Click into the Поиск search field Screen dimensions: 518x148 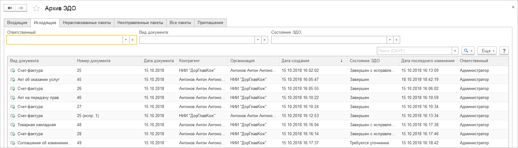[414, 51]
